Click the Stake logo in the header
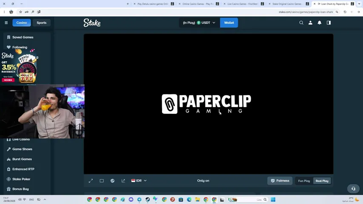This screenshot has width=363, height=204. [x=92, y=23]
